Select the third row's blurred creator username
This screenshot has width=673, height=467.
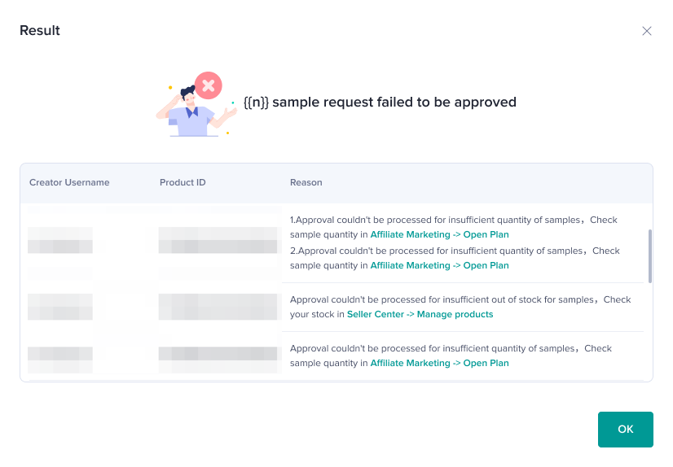coord(60,355)
